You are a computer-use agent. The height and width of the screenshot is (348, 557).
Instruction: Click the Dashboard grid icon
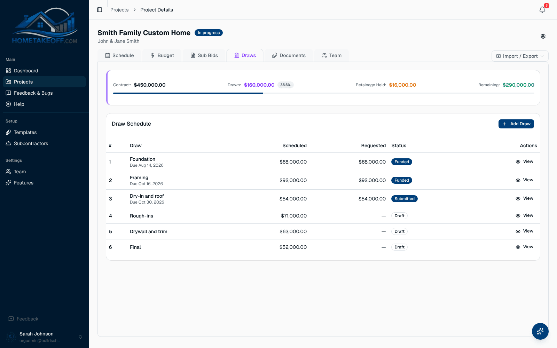click(x=8, y=71)
